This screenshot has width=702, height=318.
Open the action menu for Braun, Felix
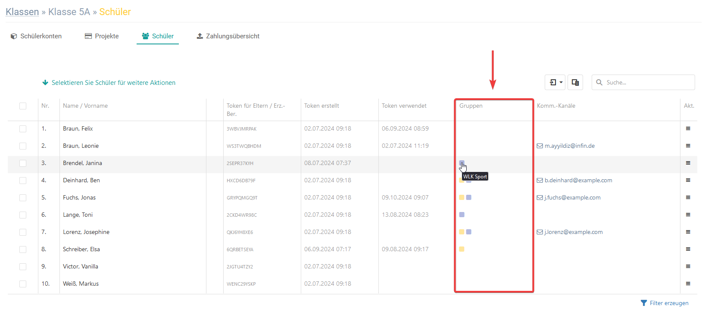688,128
